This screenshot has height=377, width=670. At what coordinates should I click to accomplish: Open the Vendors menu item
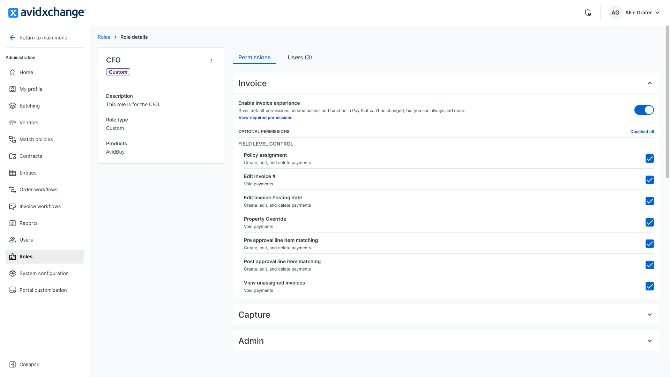[x=45, y=123]
